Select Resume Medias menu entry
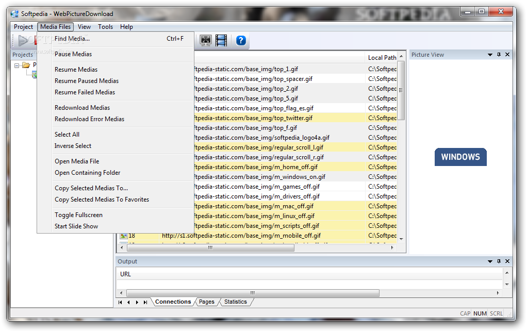Viewport: 527px width, 332px height. pos(116,70)
